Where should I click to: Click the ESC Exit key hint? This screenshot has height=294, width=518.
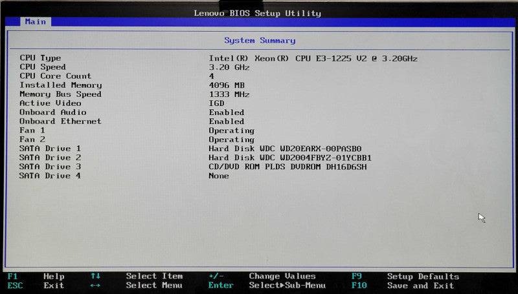[36, 286]
